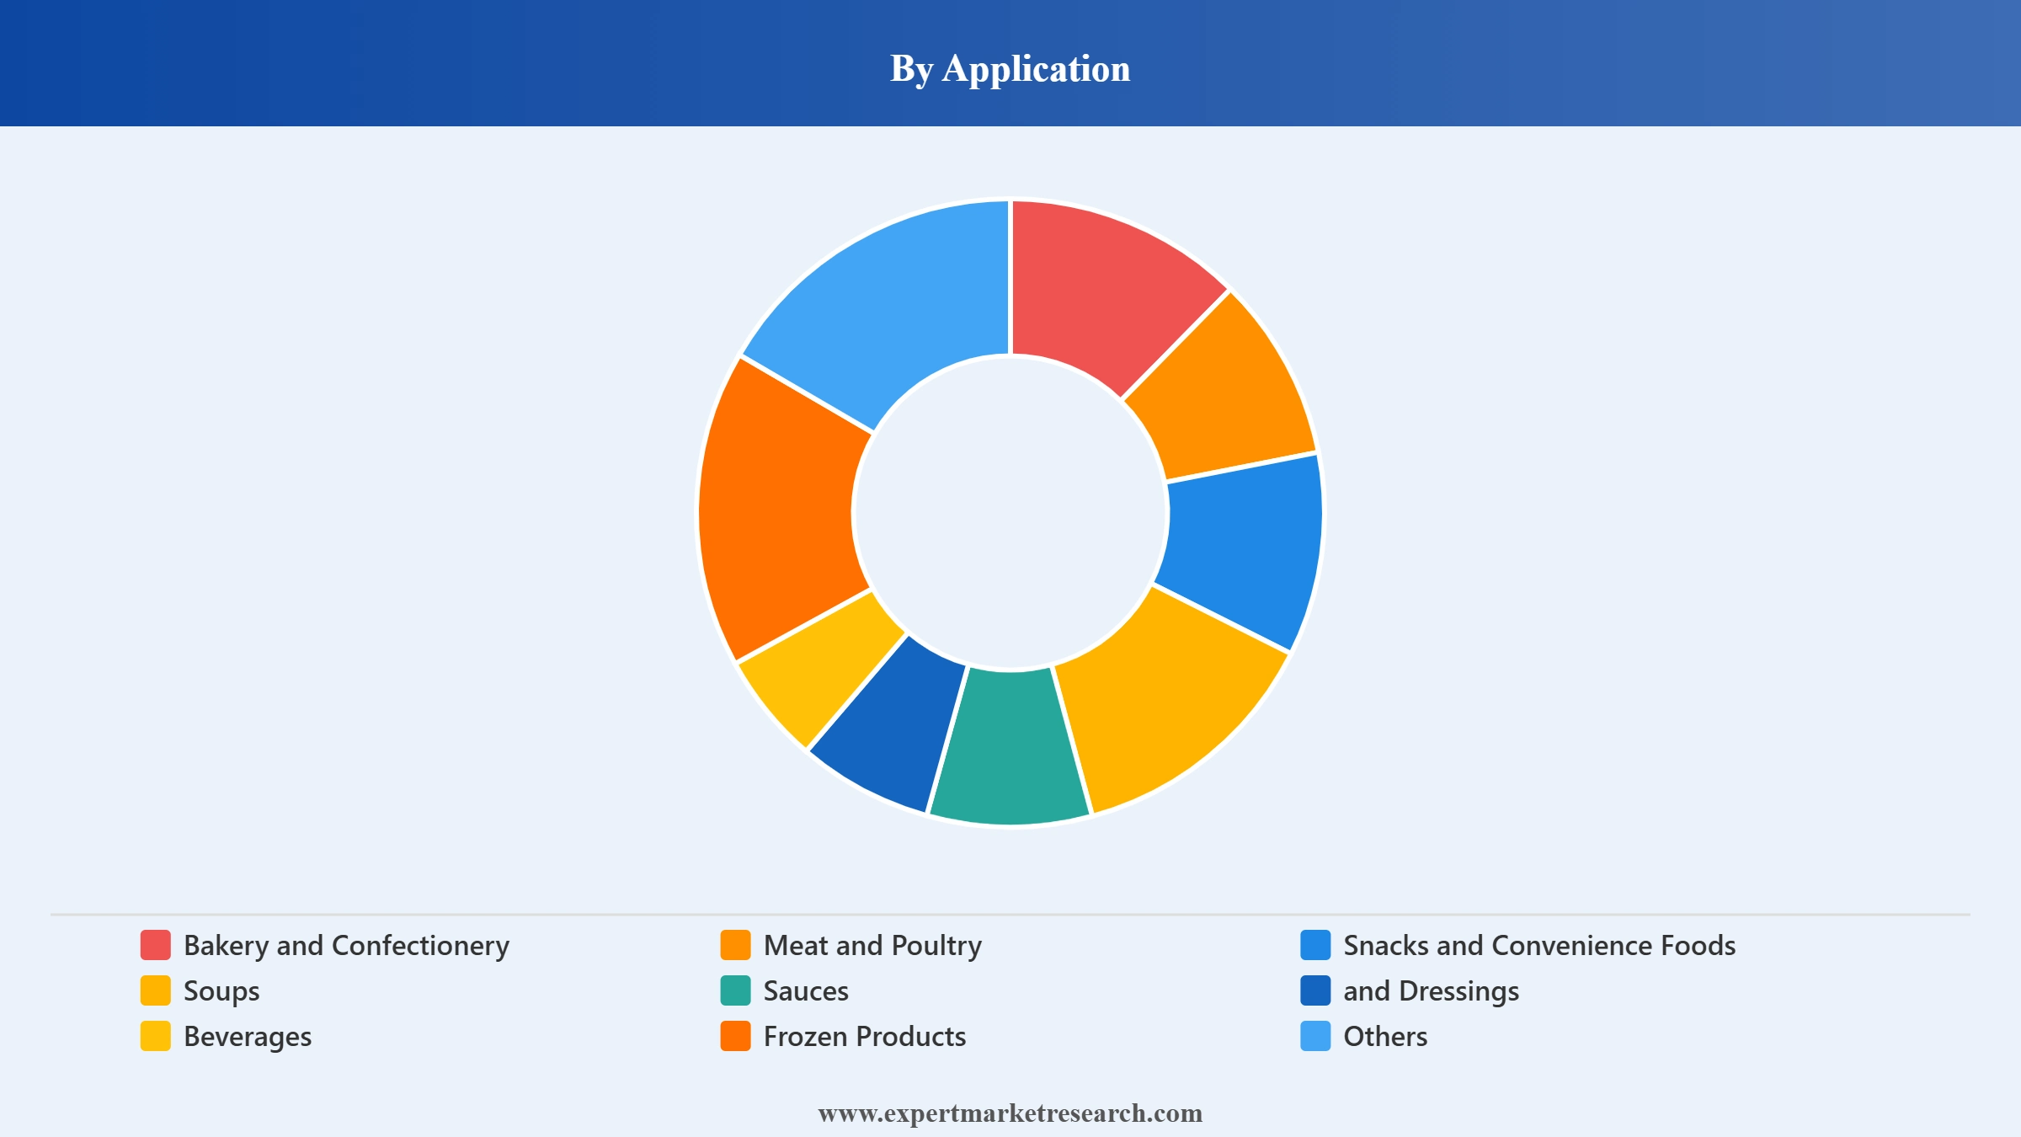The image size is (2021, 1137).
Task: Select the 'Beverages' legend label
Action: [248, 1037]
